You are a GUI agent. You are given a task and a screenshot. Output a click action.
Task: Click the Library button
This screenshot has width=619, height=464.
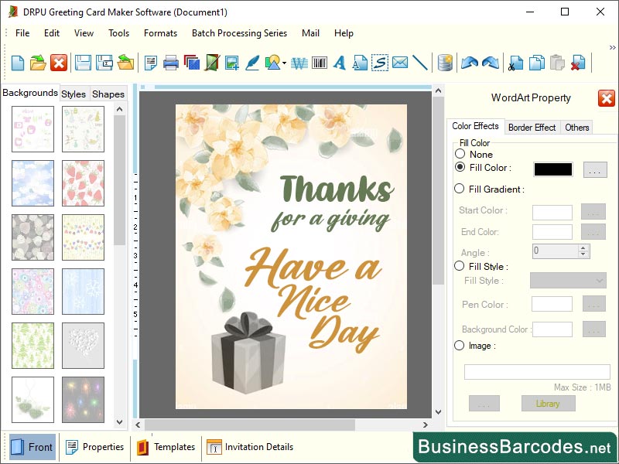pyautogui.click(x=547, y=404)
